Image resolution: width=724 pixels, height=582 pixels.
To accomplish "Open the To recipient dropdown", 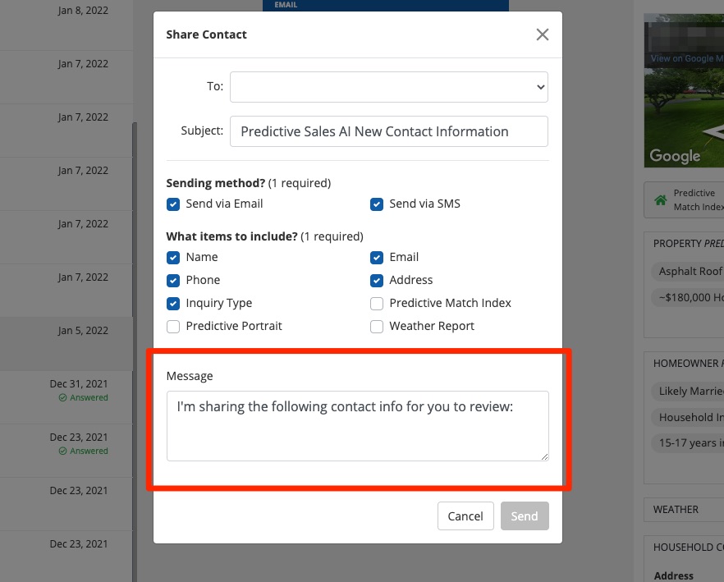I will pyautogui.click(x=388, y=86).
